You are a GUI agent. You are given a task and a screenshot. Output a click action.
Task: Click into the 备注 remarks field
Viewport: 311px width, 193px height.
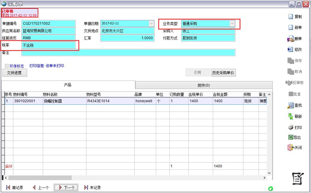point(128,53)
